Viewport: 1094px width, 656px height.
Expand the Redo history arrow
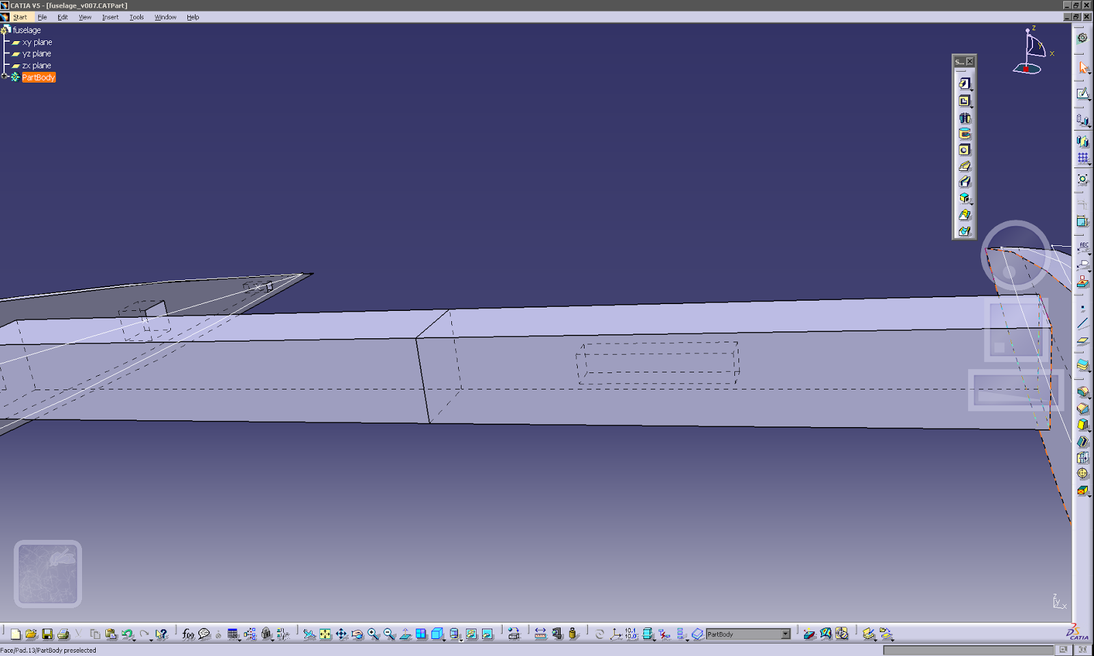click(150, 639)
